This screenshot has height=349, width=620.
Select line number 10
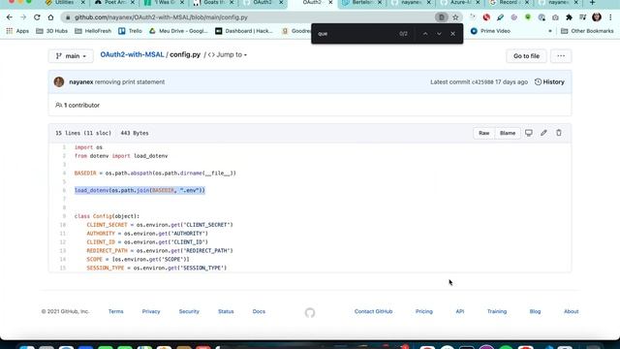coord(62,225)
